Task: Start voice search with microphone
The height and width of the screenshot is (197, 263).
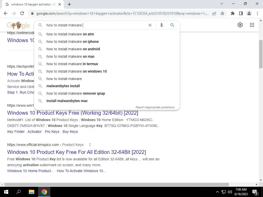Action: [x=161, y=25]
